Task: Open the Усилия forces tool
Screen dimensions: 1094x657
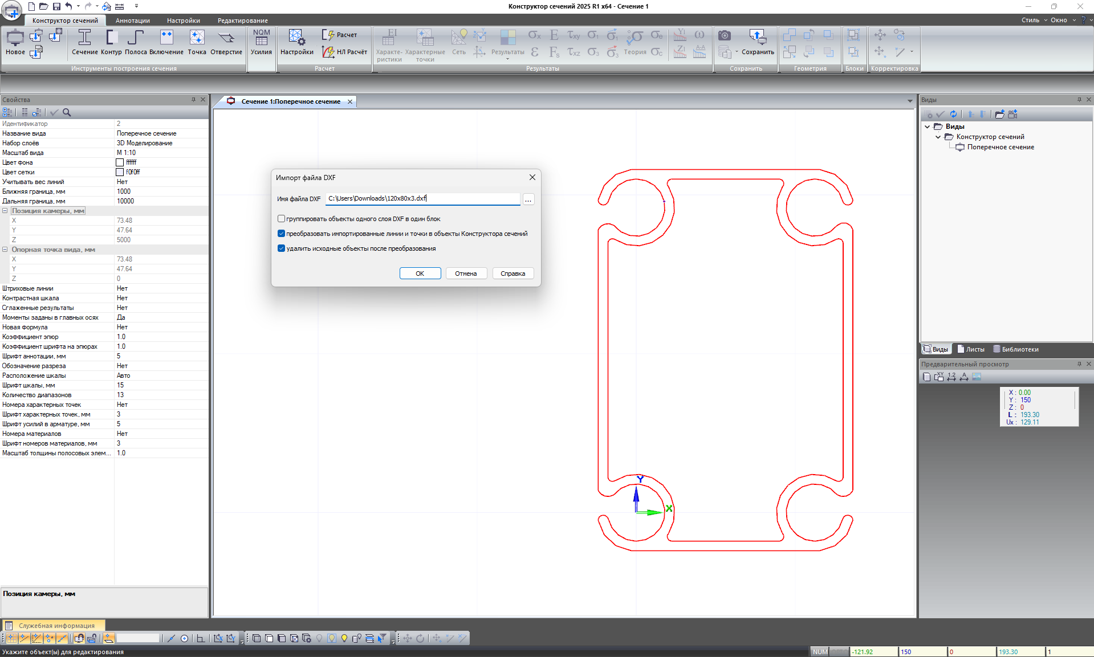Action: (x=261, y=43)
